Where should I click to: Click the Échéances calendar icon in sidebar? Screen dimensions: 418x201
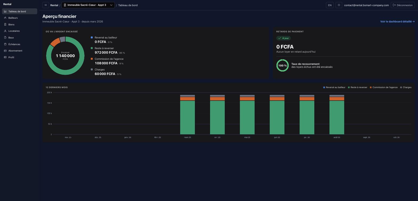[5, 44]
